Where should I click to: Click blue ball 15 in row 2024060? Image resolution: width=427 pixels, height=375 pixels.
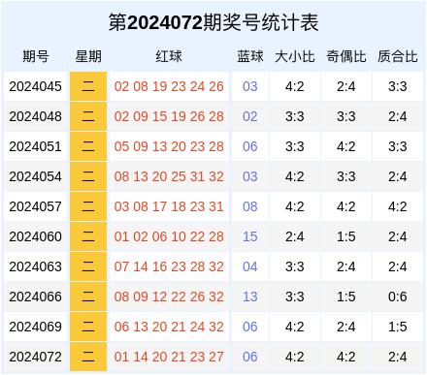(x=250, y=236)
